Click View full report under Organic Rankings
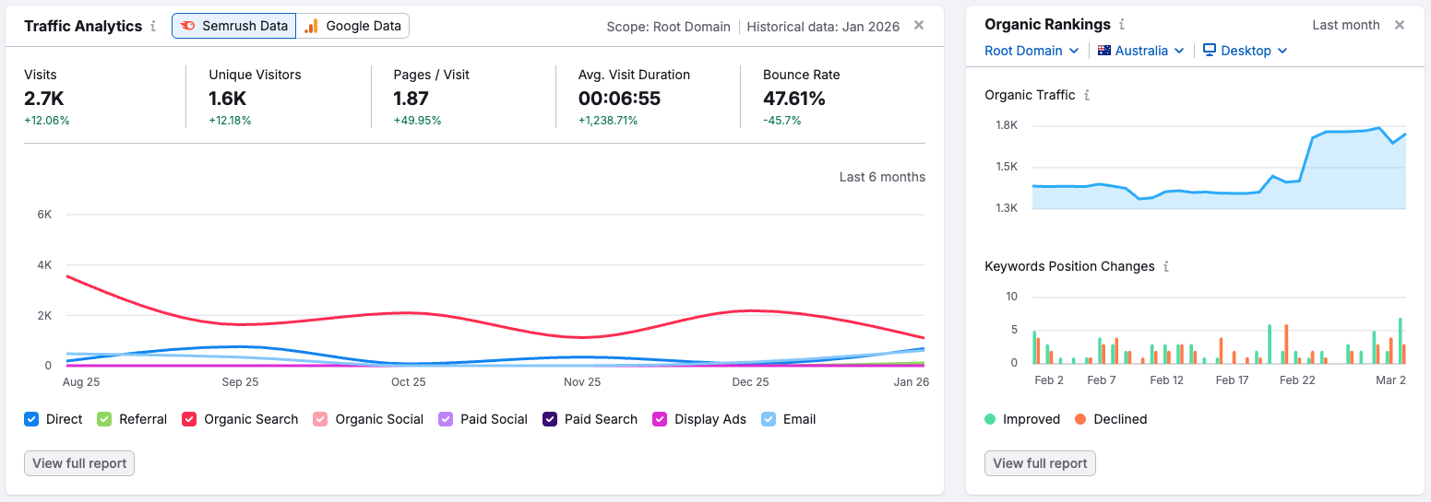This screenshot has width=1431, height=502. [1040, 463]
